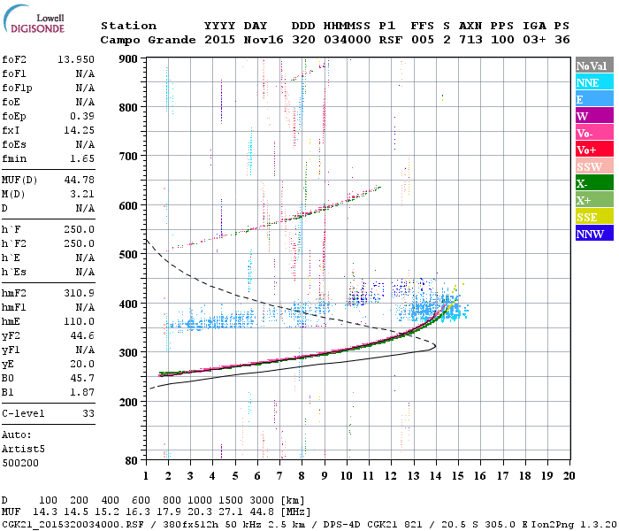Click the MUF(D) value 44.78

coord(80,180)
